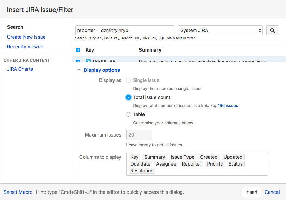Collapse the Display options chevron

point(79,70)
